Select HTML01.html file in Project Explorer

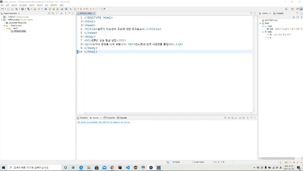coord(18,31)
